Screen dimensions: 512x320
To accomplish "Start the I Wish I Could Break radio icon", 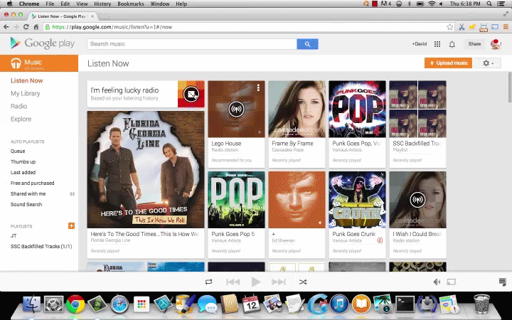I will [x=417, y=200].
